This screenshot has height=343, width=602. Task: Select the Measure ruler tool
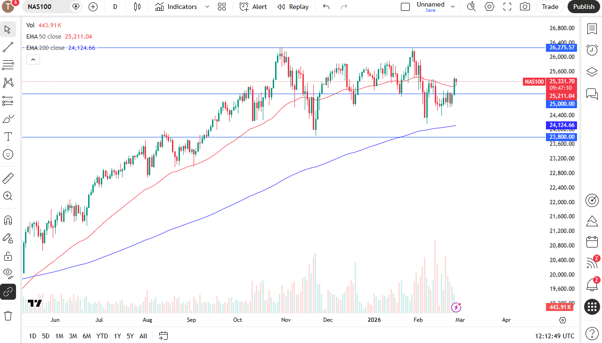pyautogui.click(x=8, y=178)
